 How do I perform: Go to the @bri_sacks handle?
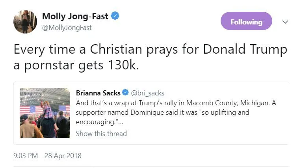147,93
